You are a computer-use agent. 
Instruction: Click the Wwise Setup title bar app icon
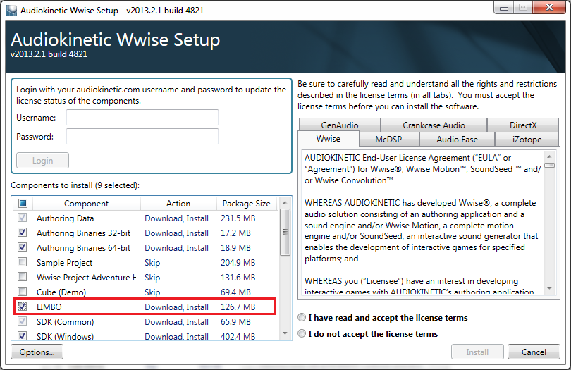pyautogui.click(x=11, y=10)
